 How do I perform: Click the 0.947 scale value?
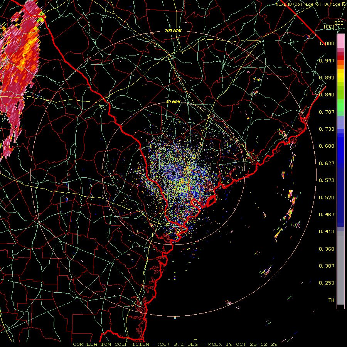[327, 61]
